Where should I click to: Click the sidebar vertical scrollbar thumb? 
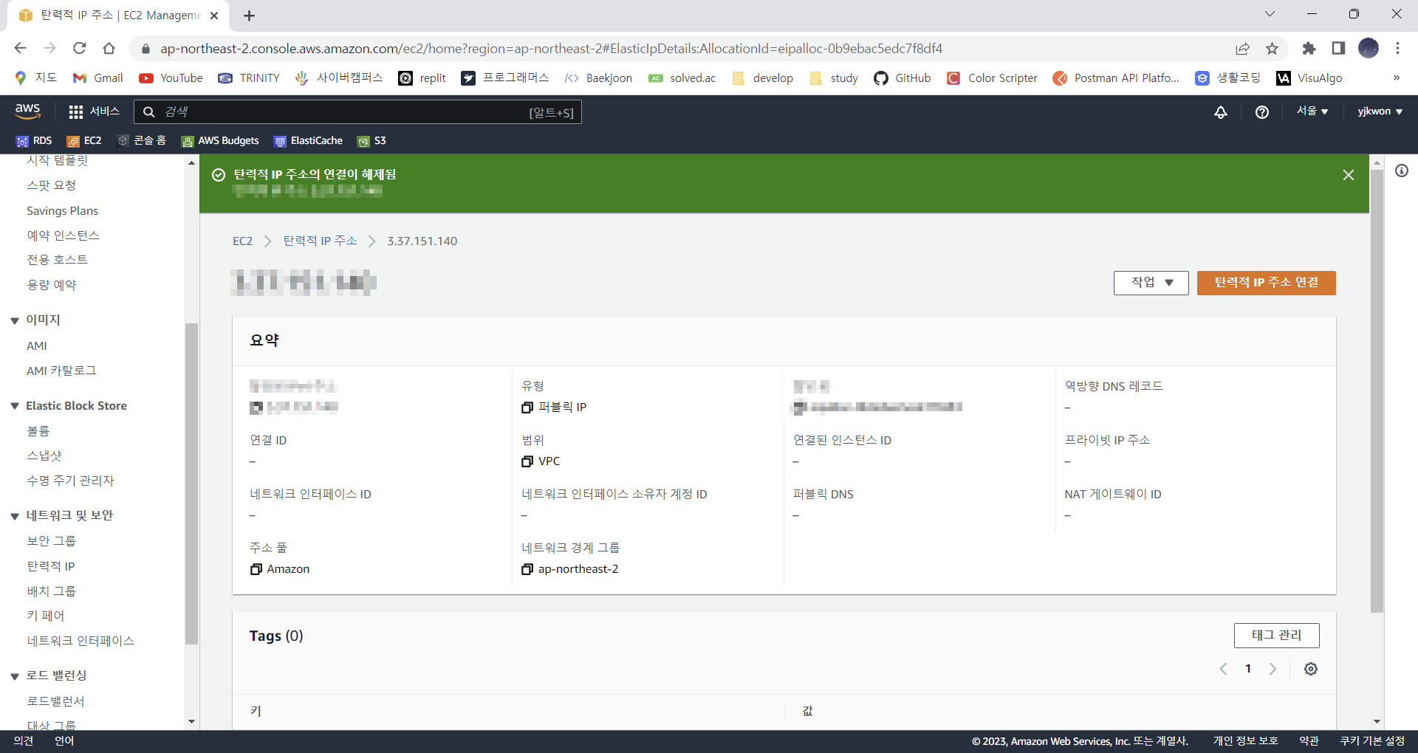point(191,484)
